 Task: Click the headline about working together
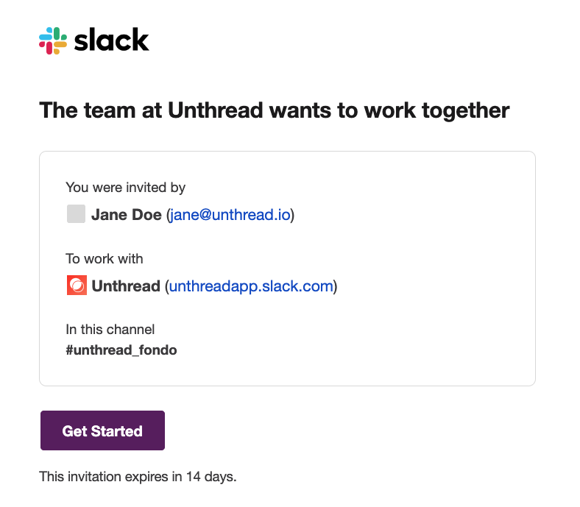point(275,110)
